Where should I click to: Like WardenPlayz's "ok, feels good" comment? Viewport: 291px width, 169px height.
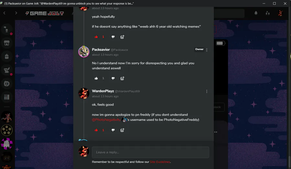coord(96,130)
